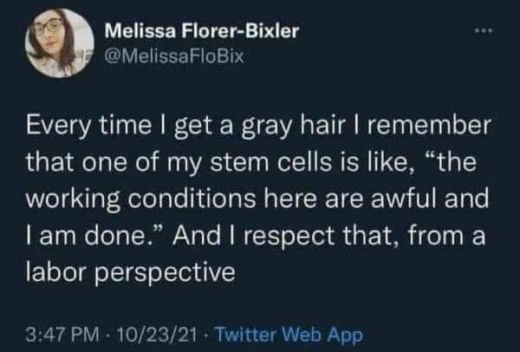Click the 10/23/21 date

coord(143,332)
